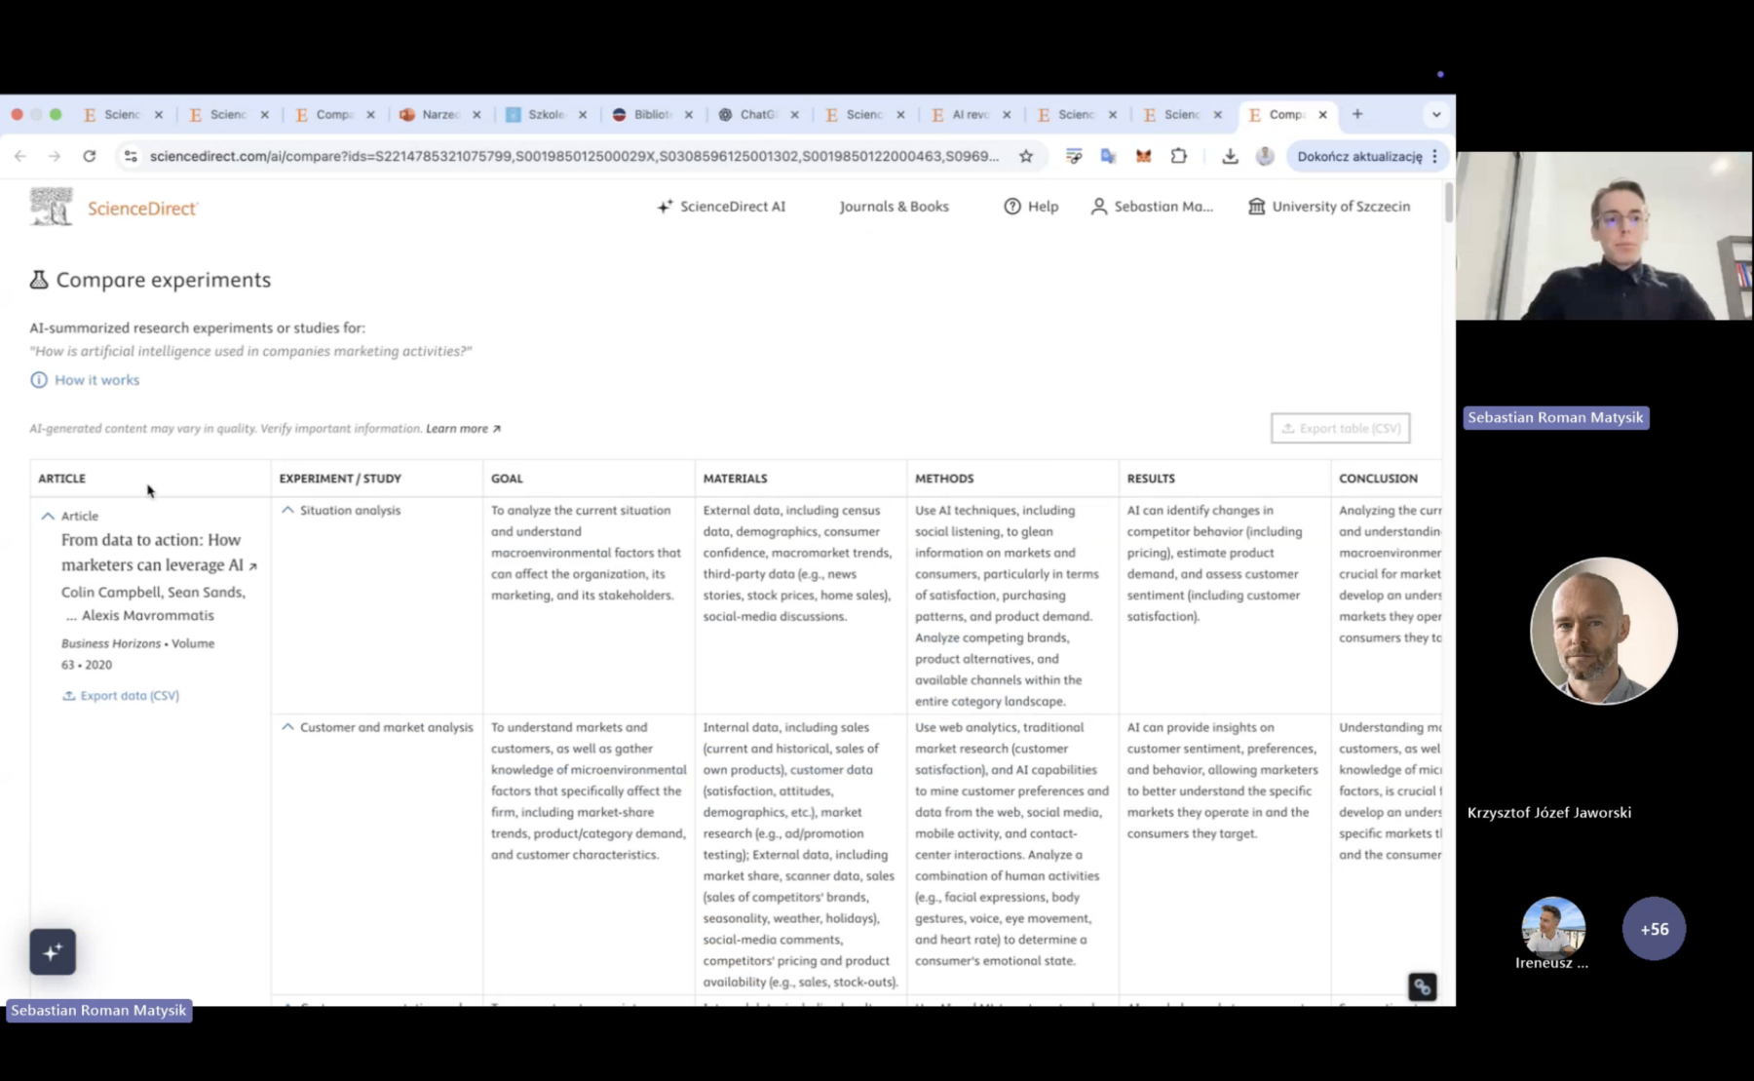1754x1081 pixels.
Task: Open the How it works link
Action: click(x=96, y=380)
